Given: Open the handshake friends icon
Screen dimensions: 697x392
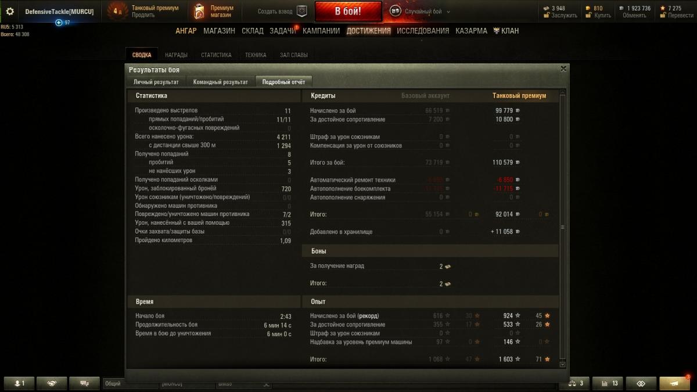Looking at the screenshot, I should pos(52,383).
